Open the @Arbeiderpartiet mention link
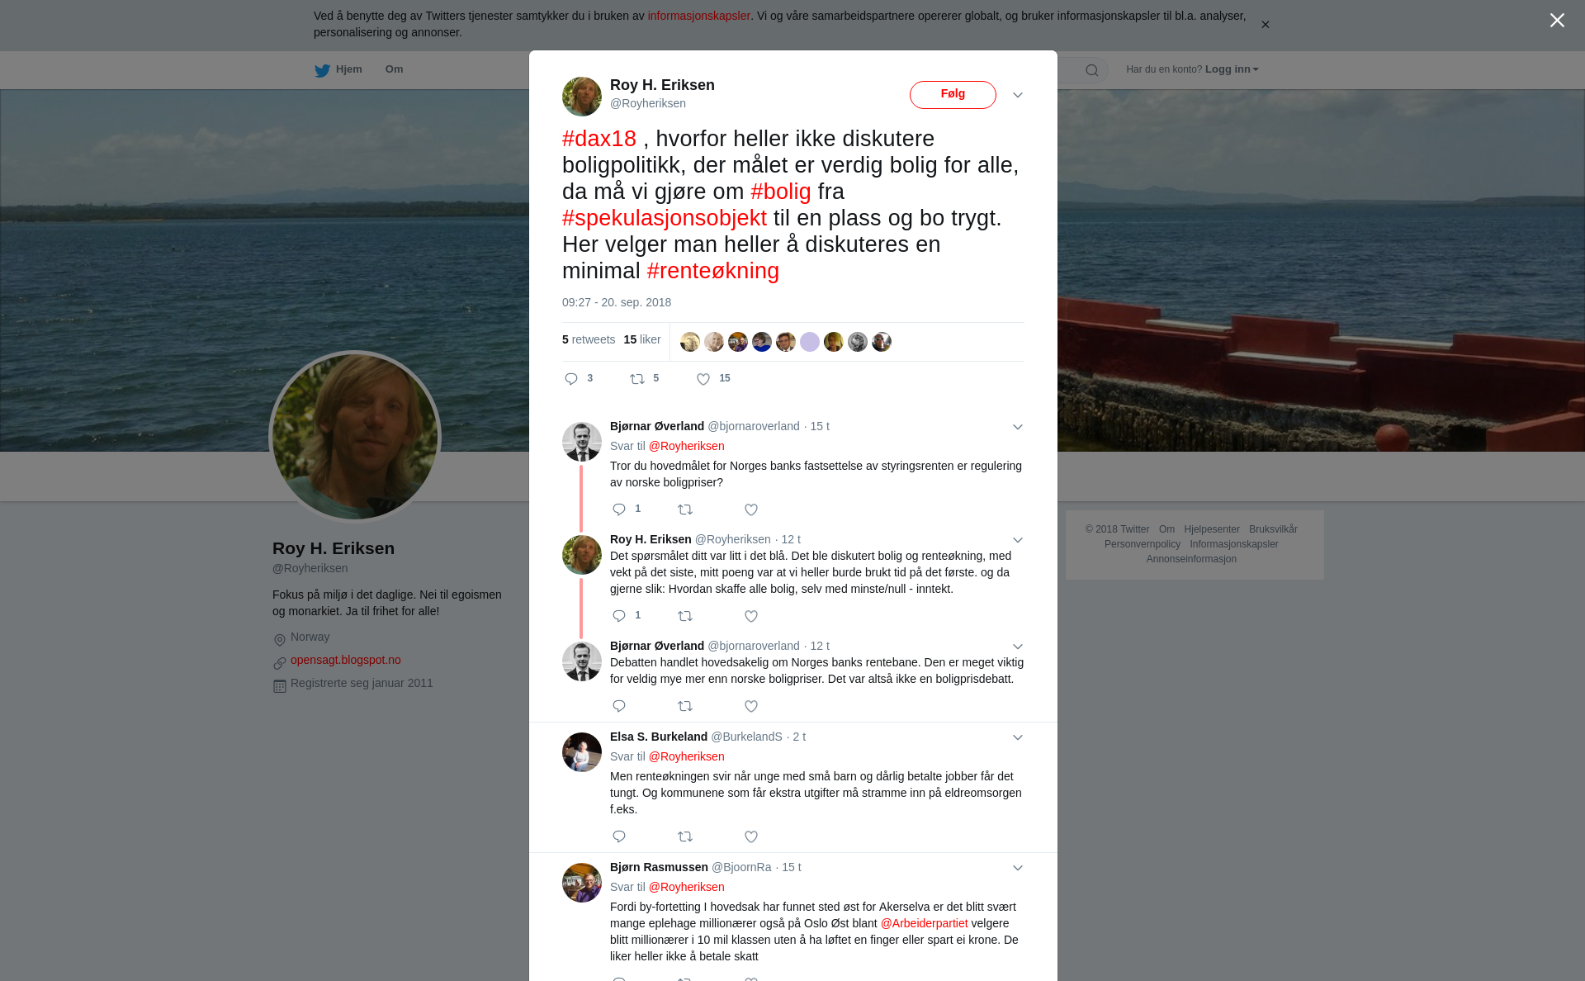The image size is (1585, 981). pos(924,923)
